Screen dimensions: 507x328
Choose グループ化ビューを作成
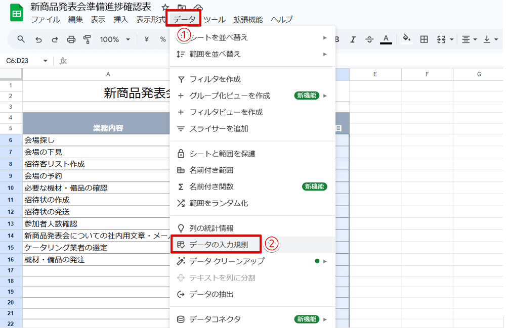pyautogui.click(x=252, y=96)
